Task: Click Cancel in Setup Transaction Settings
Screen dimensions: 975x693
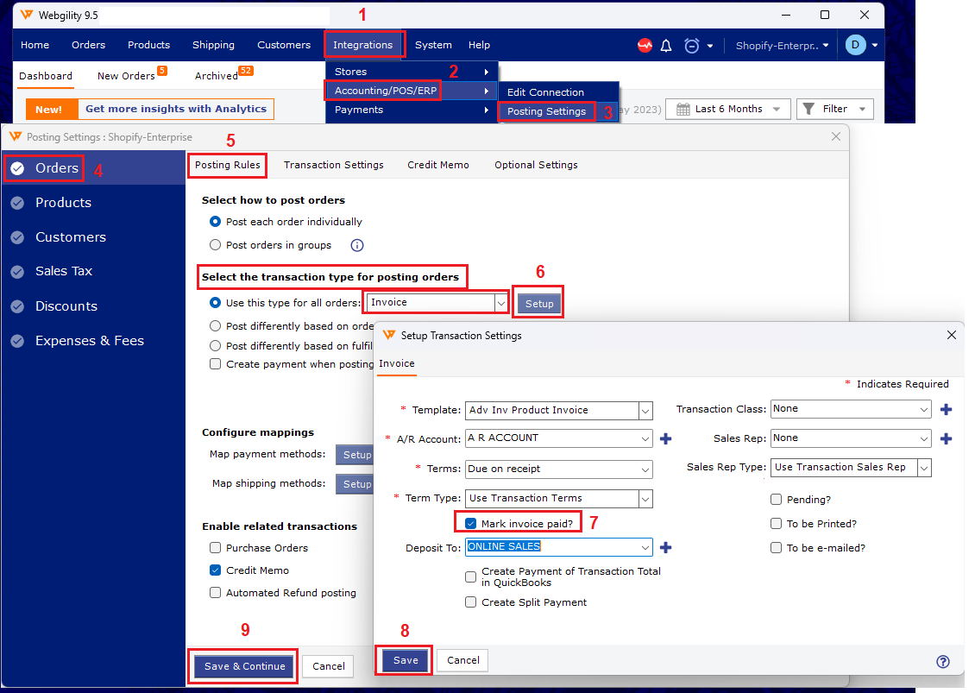Action: (463, 661)
